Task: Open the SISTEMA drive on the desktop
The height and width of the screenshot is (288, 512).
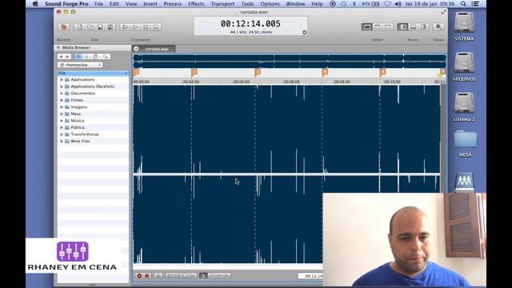Action: (464, 26)
